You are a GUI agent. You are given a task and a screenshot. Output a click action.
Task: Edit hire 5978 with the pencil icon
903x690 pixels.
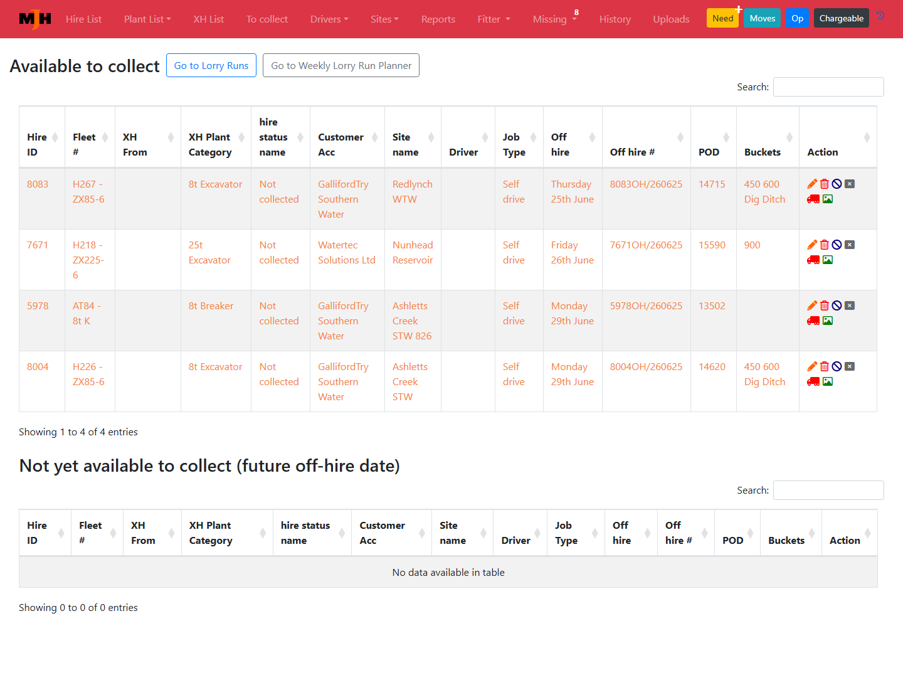812,305
